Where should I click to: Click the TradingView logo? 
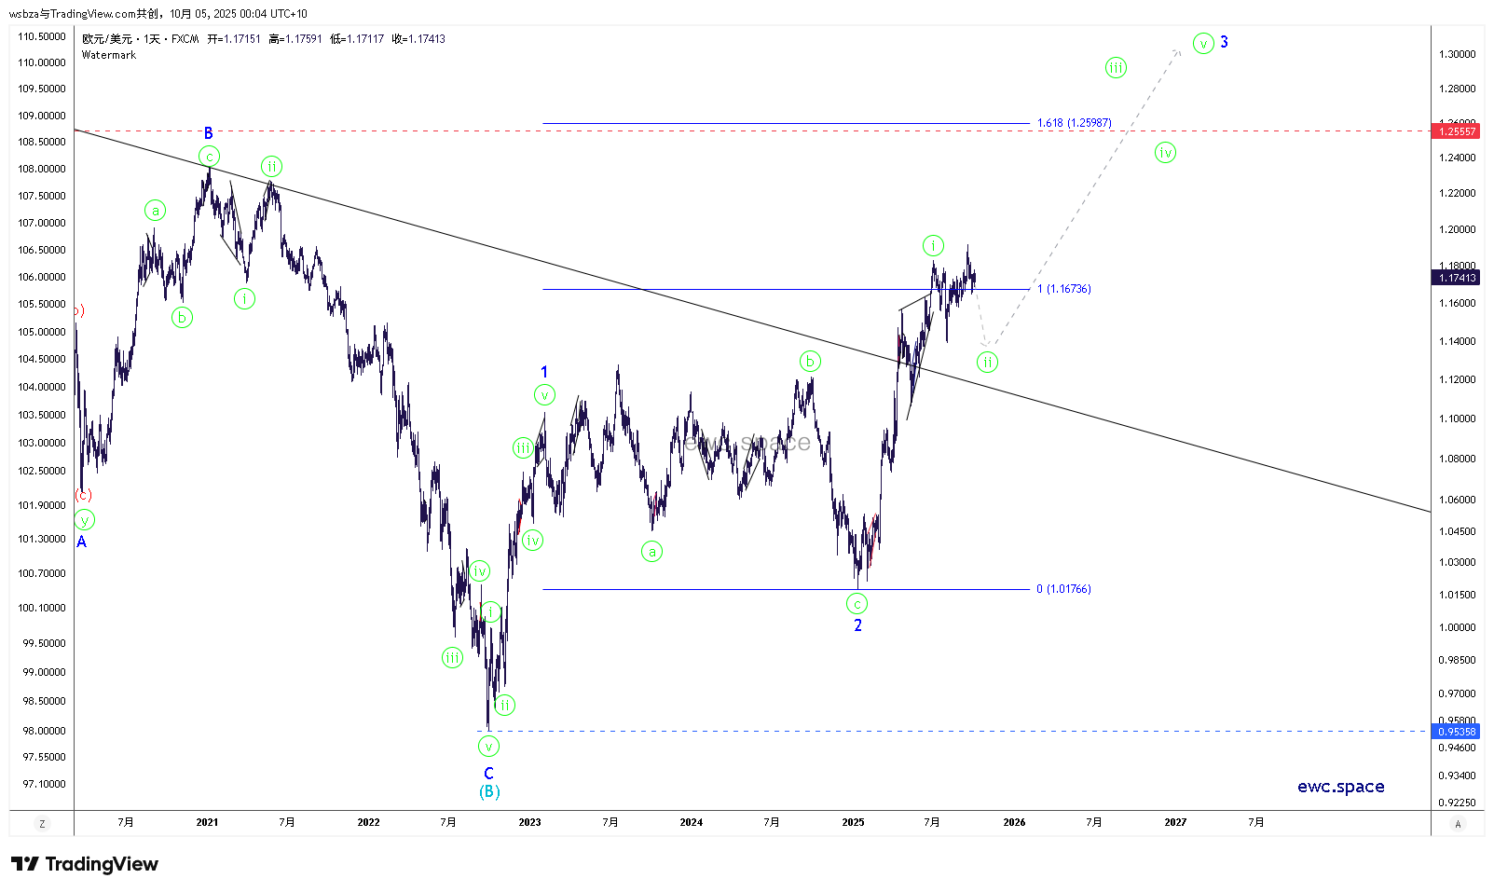85,864
